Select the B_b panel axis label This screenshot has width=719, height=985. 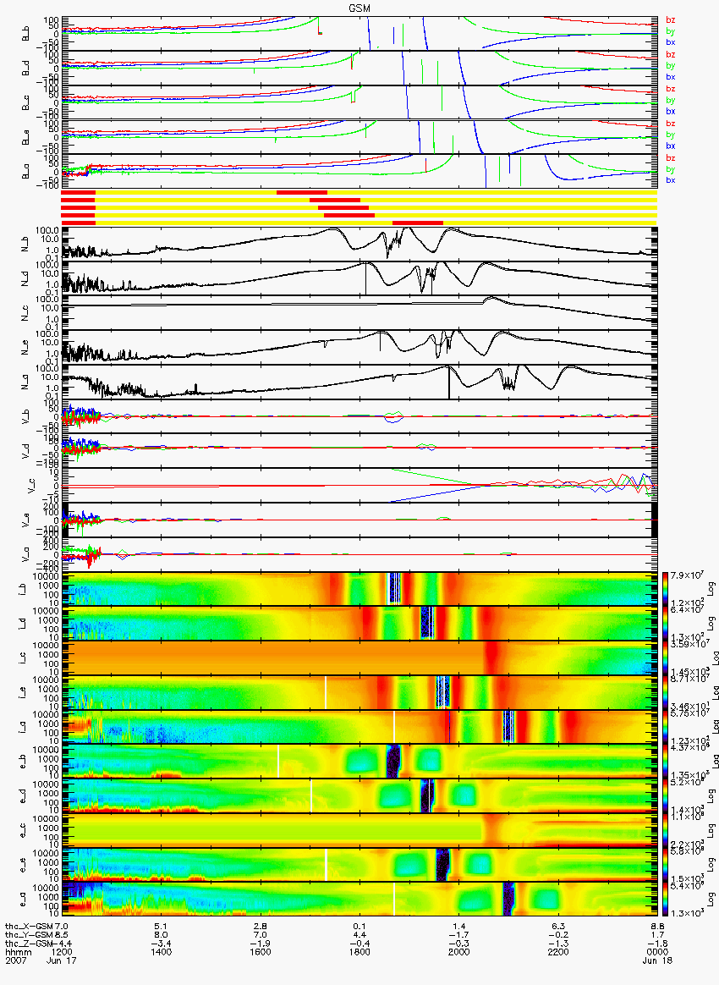[25, 33]
